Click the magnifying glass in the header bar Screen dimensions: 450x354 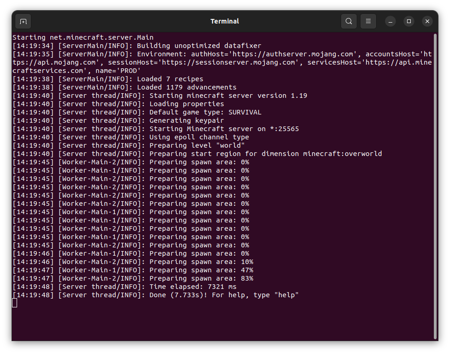(348, 21)
